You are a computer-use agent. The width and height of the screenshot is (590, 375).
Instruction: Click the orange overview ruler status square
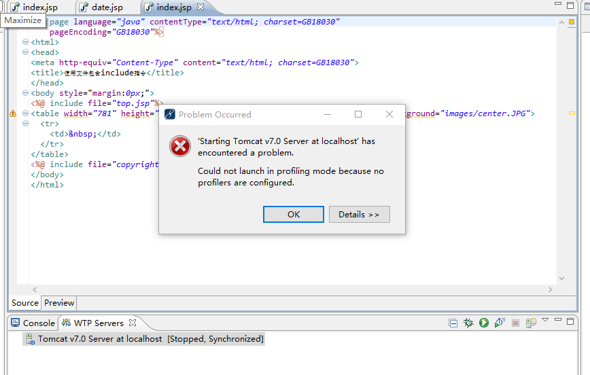pyautogui.click(x=572, y=22)
